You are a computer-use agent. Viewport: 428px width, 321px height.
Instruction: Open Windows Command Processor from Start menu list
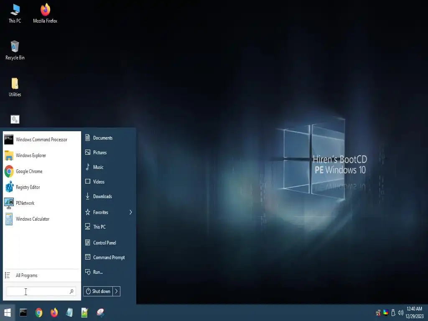click(42, 140)
